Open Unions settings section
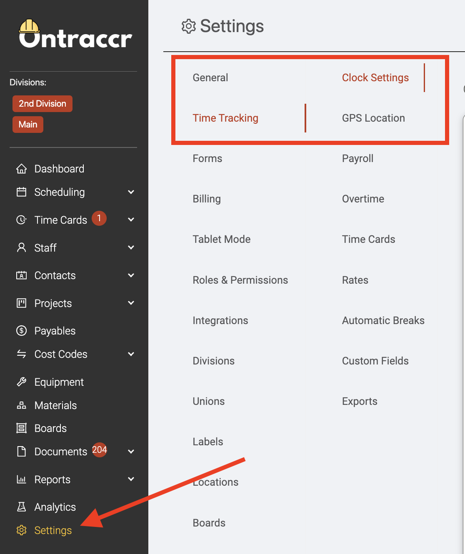This screenshot has width=465, height=554. tap(209, 401)
